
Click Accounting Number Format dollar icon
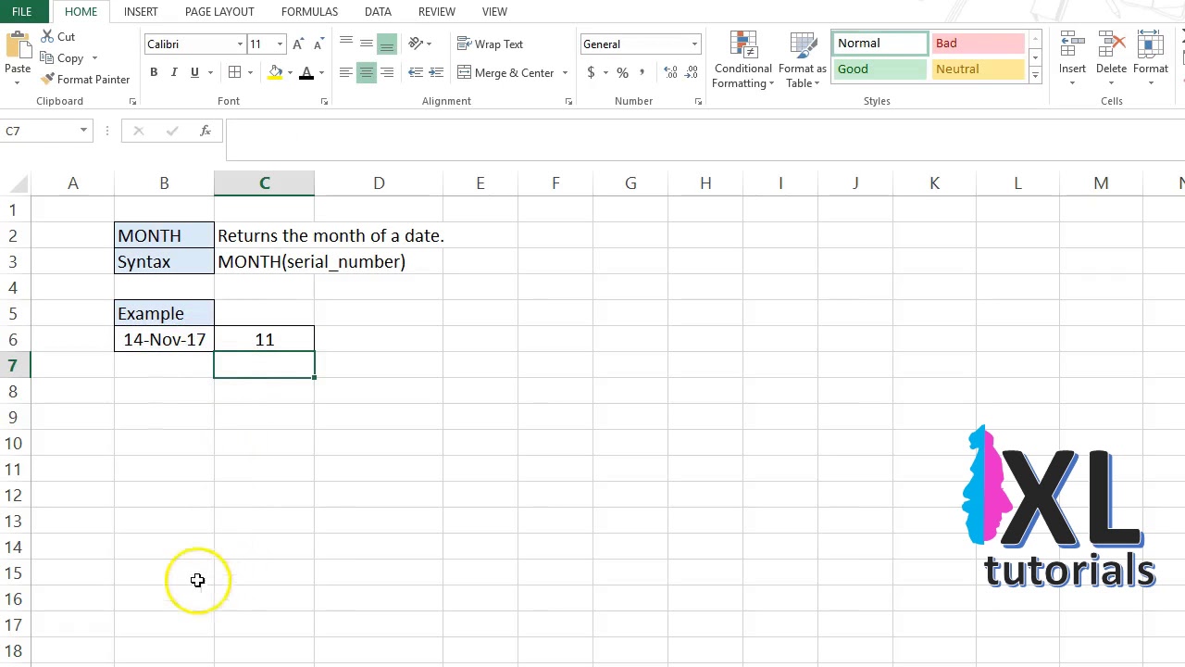click(x=591, y=72)
